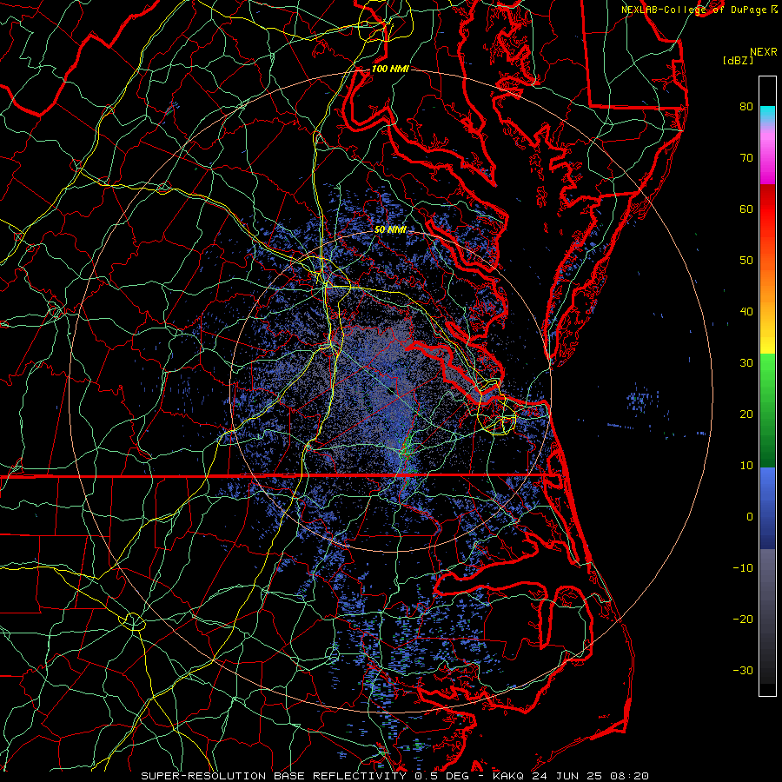Click the 60 value on the dBZ scale

[x=746, y=209]
